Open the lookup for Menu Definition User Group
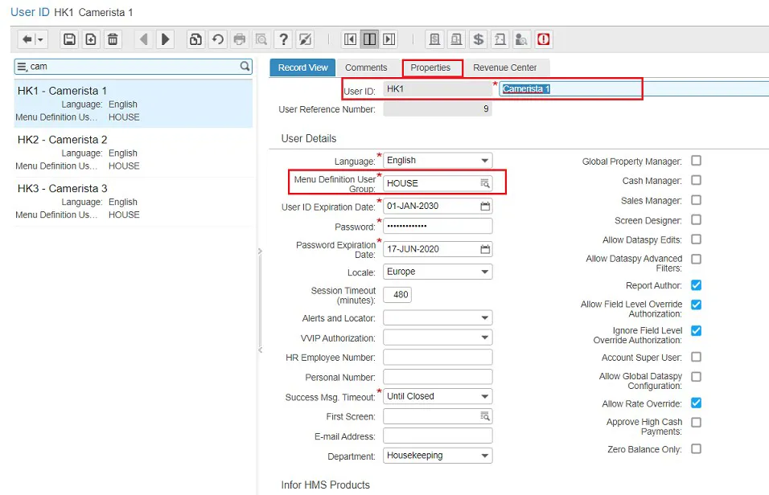The image size is (769, 495). [485, 183]
